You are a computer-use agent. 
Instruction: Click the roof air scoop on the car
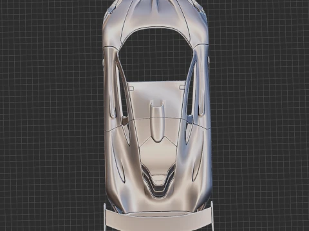[x=157, y=121]
